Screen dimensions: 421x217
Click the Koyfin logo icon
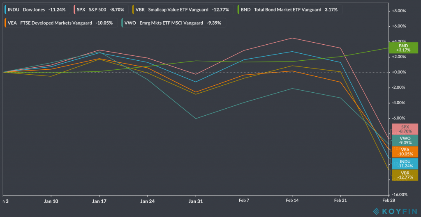376,211
